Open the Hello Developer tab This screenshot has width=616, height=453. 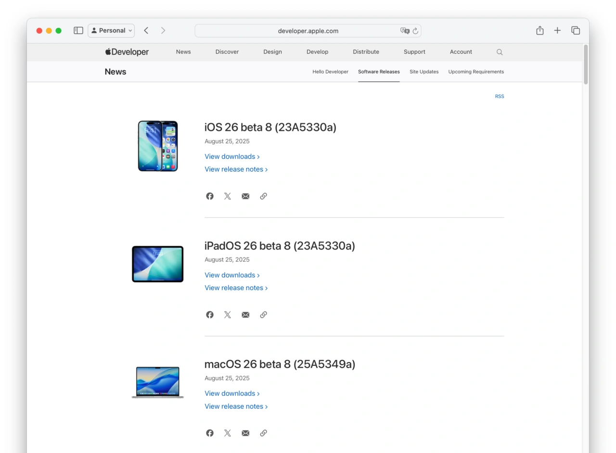[x=330, y=72]
